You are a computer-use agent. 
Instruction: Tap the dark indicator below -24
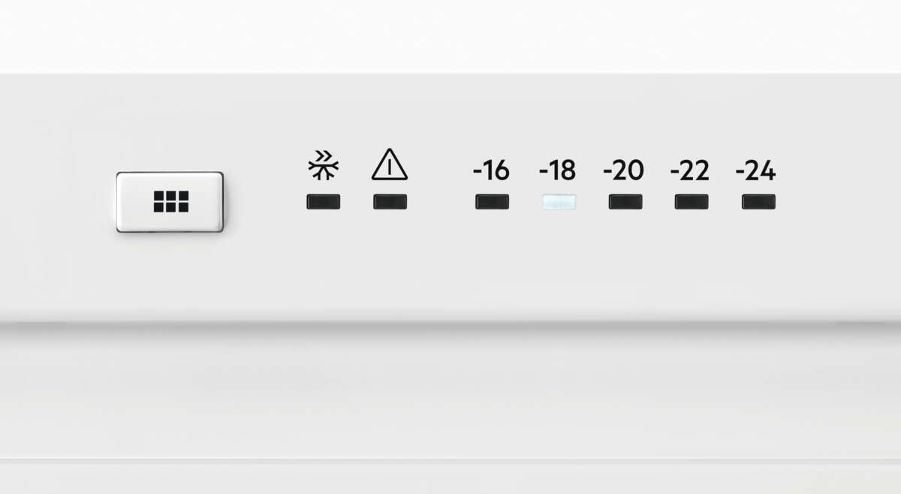coord(758,201)
